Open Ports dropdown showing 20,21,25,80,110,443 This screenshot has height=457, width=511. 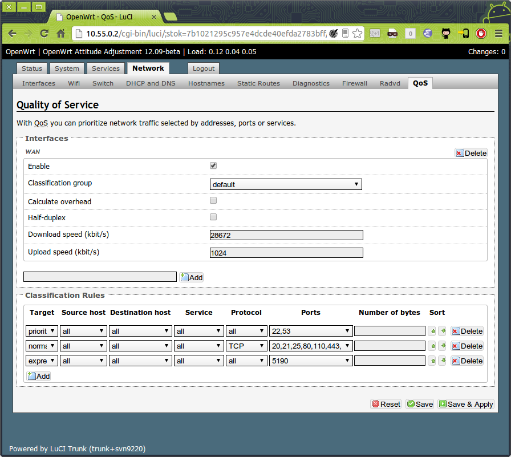coord(311,346)
